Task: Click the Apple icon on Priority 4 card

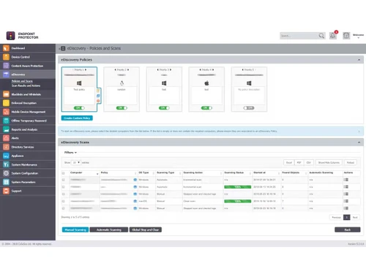Action: click(206, 83)
